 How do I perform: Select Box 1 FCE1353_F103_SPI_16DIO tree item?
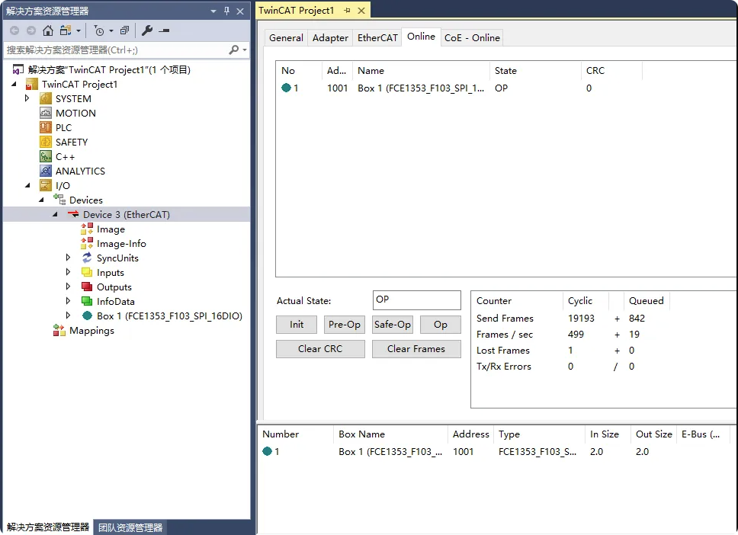pyautogui.click(x=169, y=316)
